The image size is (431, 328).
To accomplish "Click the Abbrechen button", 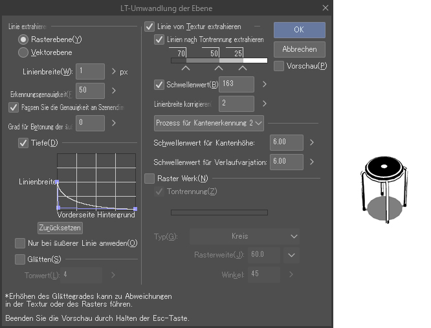I will (x=299, y=49).
